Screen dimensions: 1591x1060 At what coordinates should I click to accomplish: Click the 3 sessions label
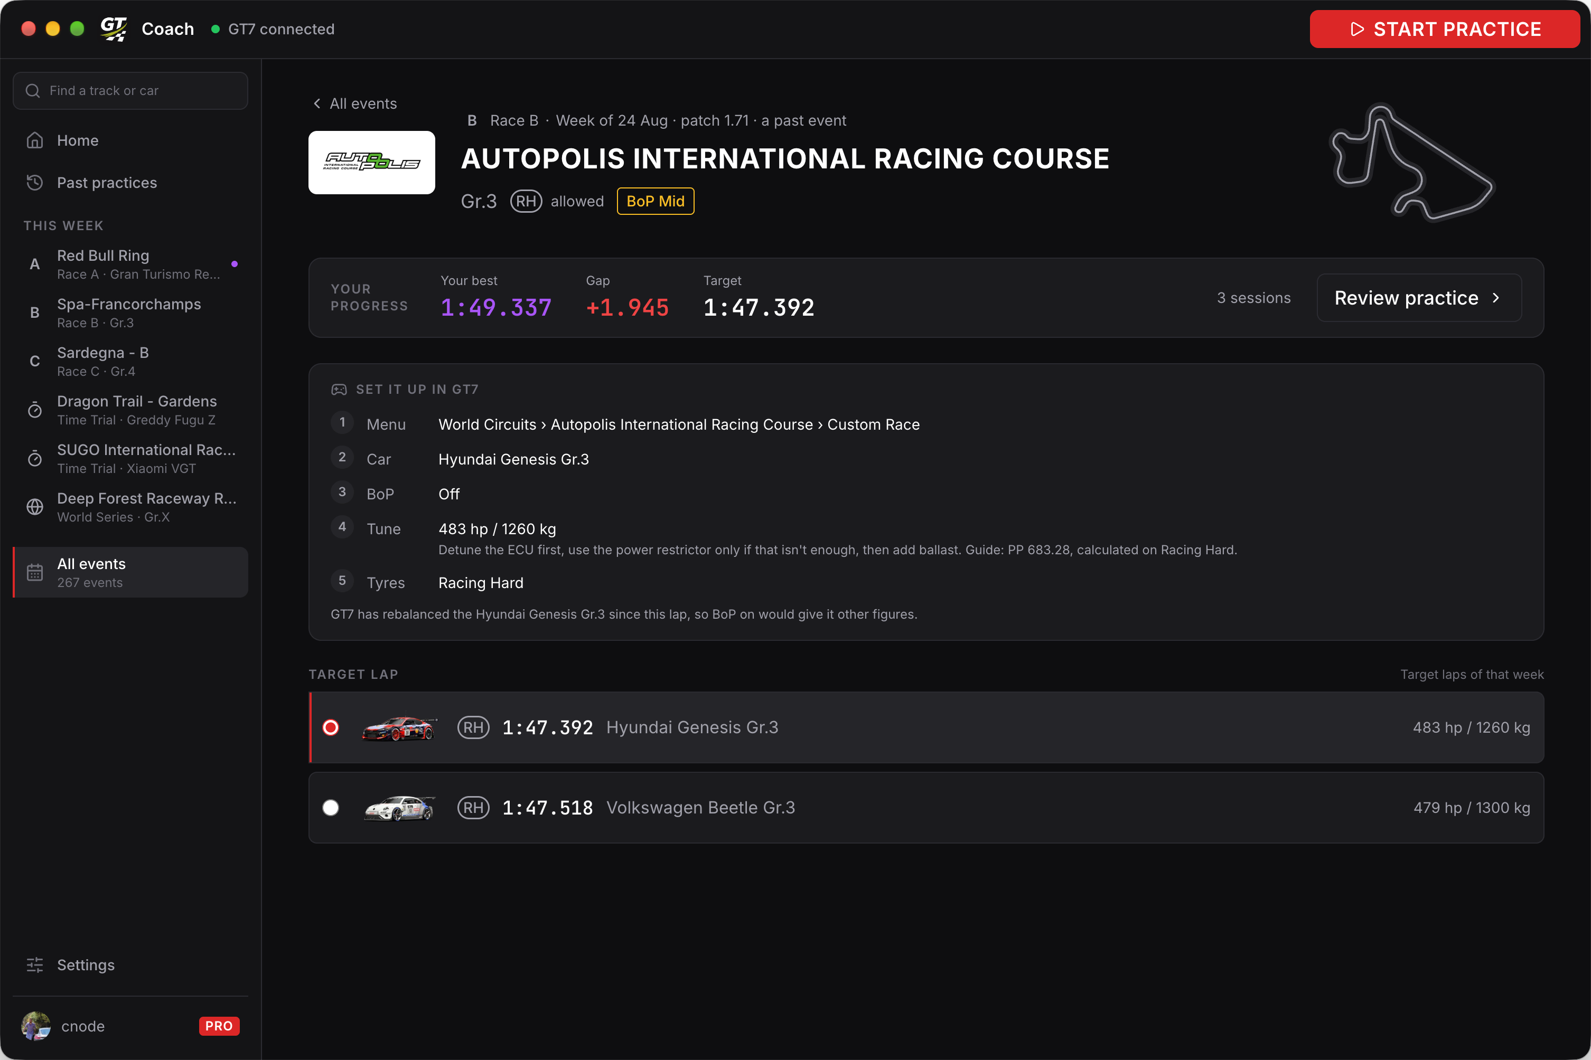[1253, 298]
